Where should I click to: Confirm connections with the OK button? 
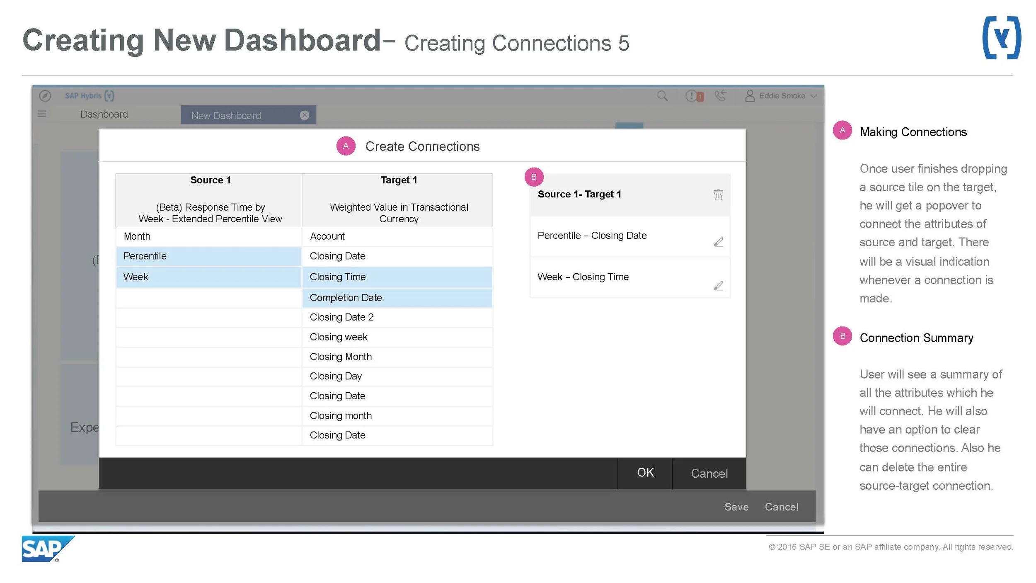(x=645, y=473)
